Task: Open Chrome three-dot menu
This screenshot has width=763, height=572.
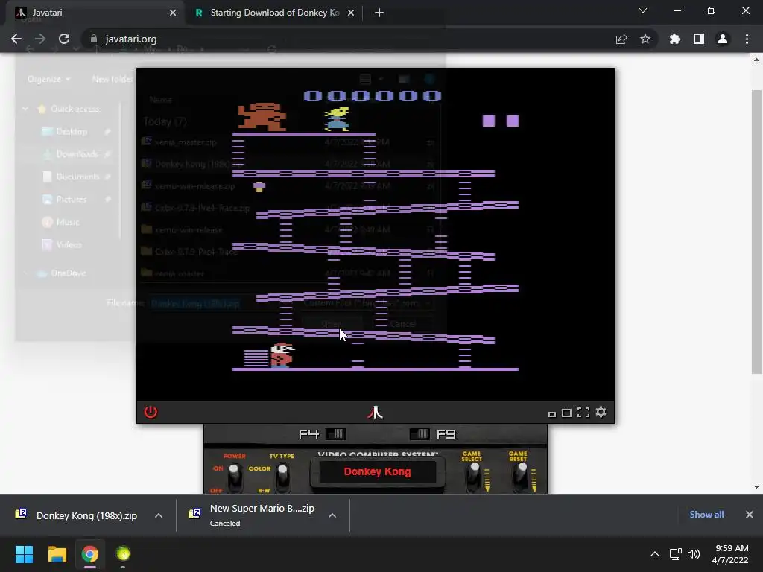Action: click(x=747, y=39)
